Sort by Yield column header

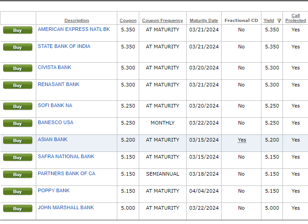269,21
